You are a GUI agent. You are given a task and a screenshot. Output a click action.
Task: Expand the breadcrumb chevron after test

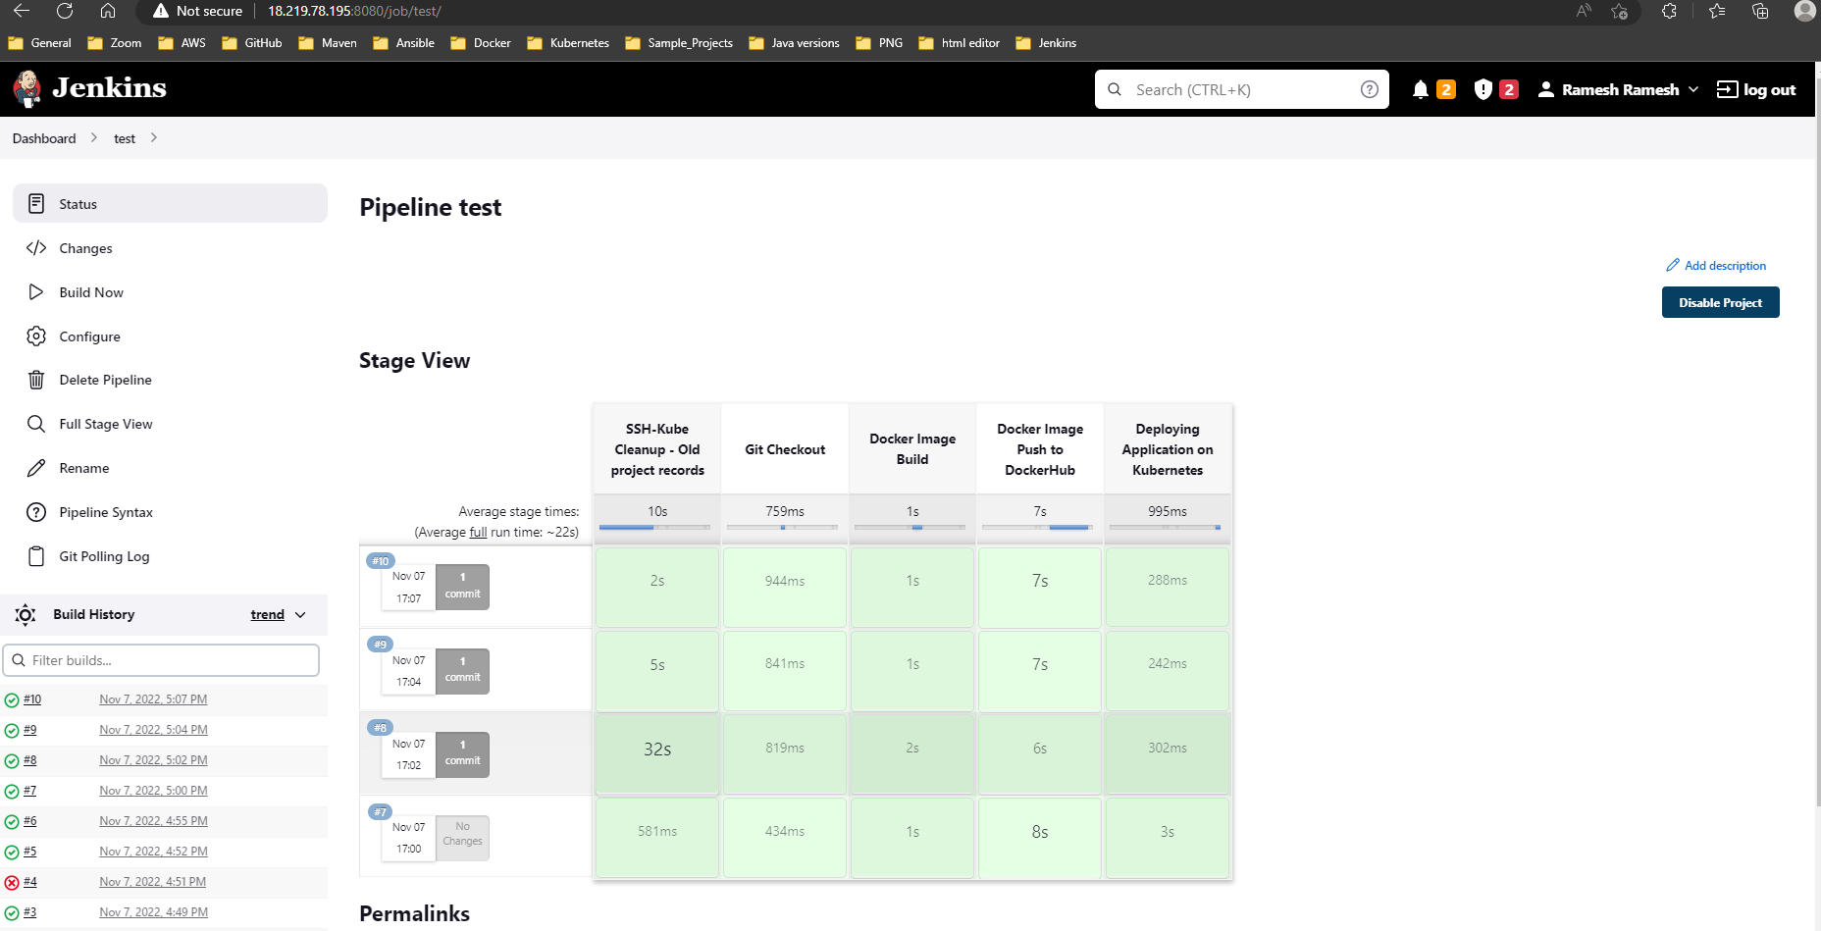153,138
